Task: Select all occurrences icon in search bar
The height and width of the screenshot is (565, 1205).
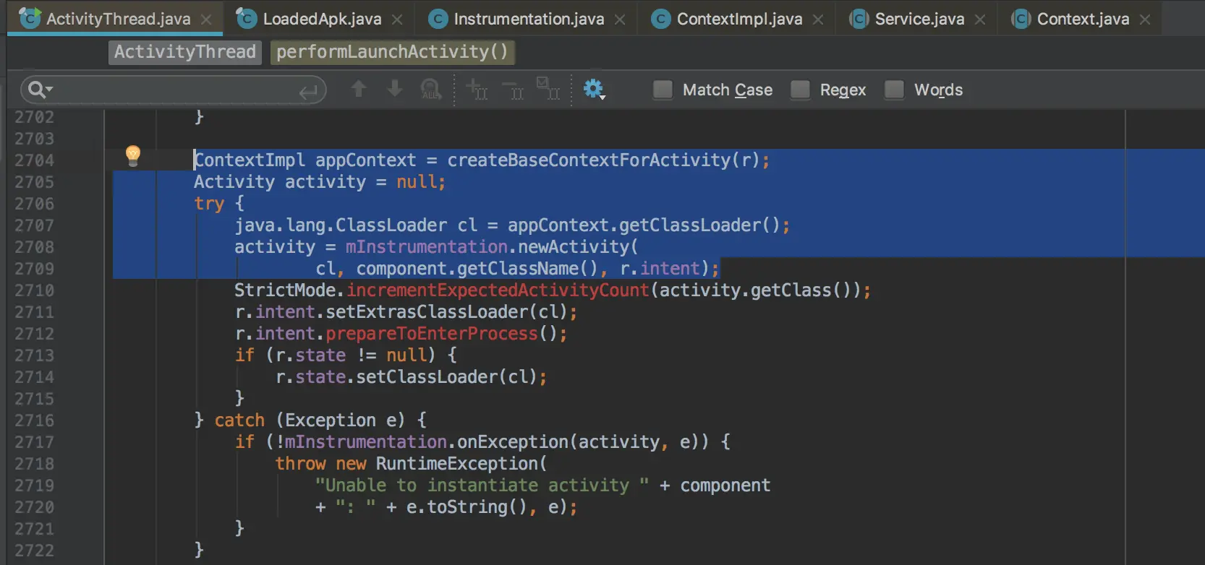Action: (548, 89)
